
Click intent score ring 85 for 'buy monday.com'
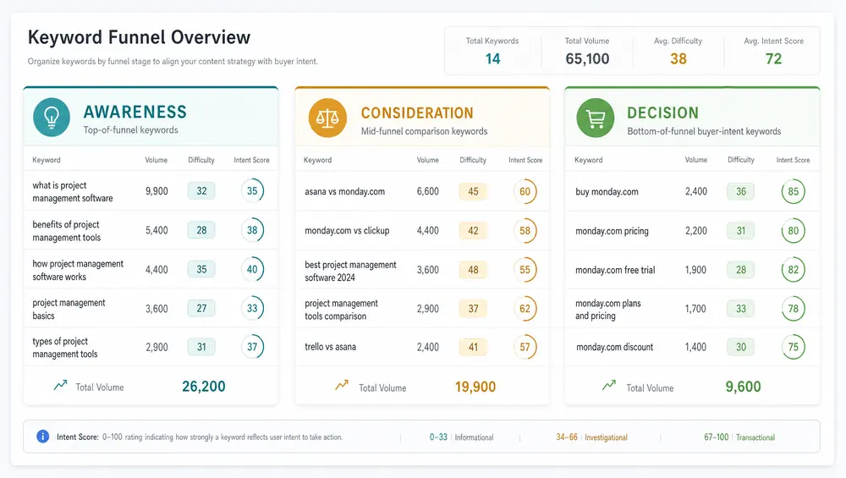794,191
